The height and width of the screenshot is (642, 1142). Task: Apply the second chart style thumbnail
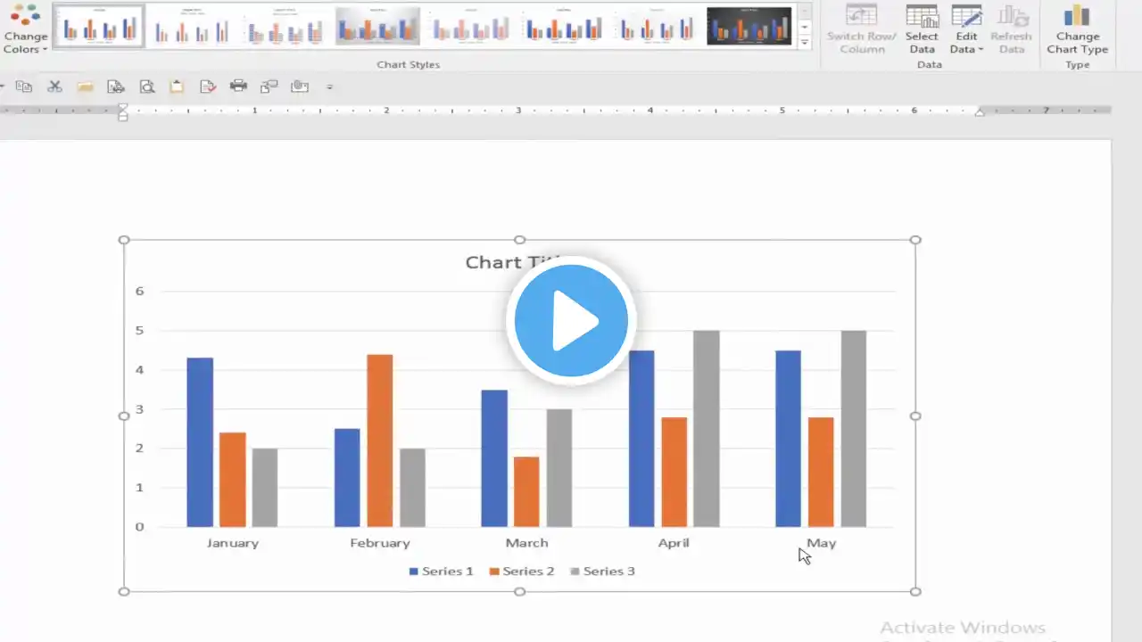pyautogui.click(x=192, y=26)
